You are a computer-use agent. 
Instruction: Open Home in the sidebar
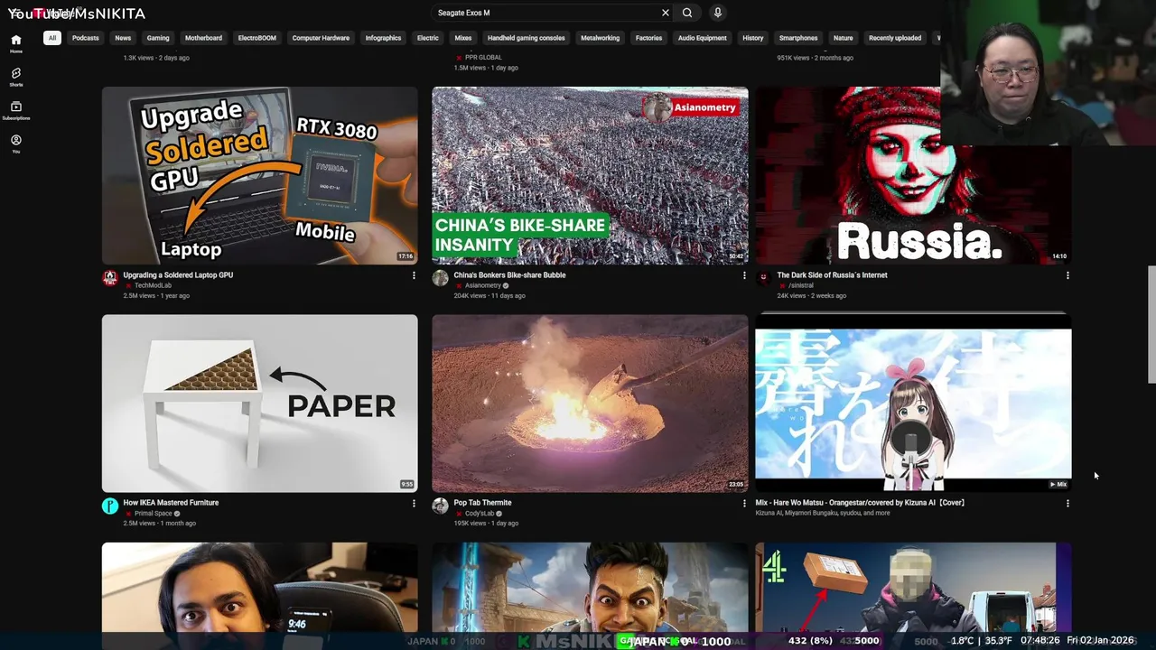pos(15,43)
